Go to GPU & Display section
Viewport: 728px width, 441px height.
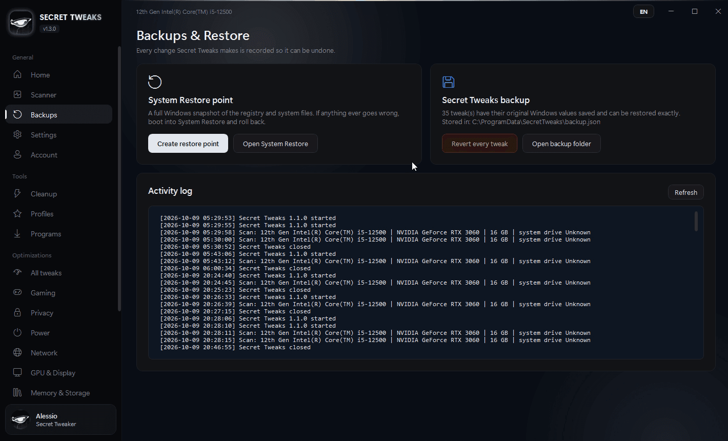tap(58, 373)
